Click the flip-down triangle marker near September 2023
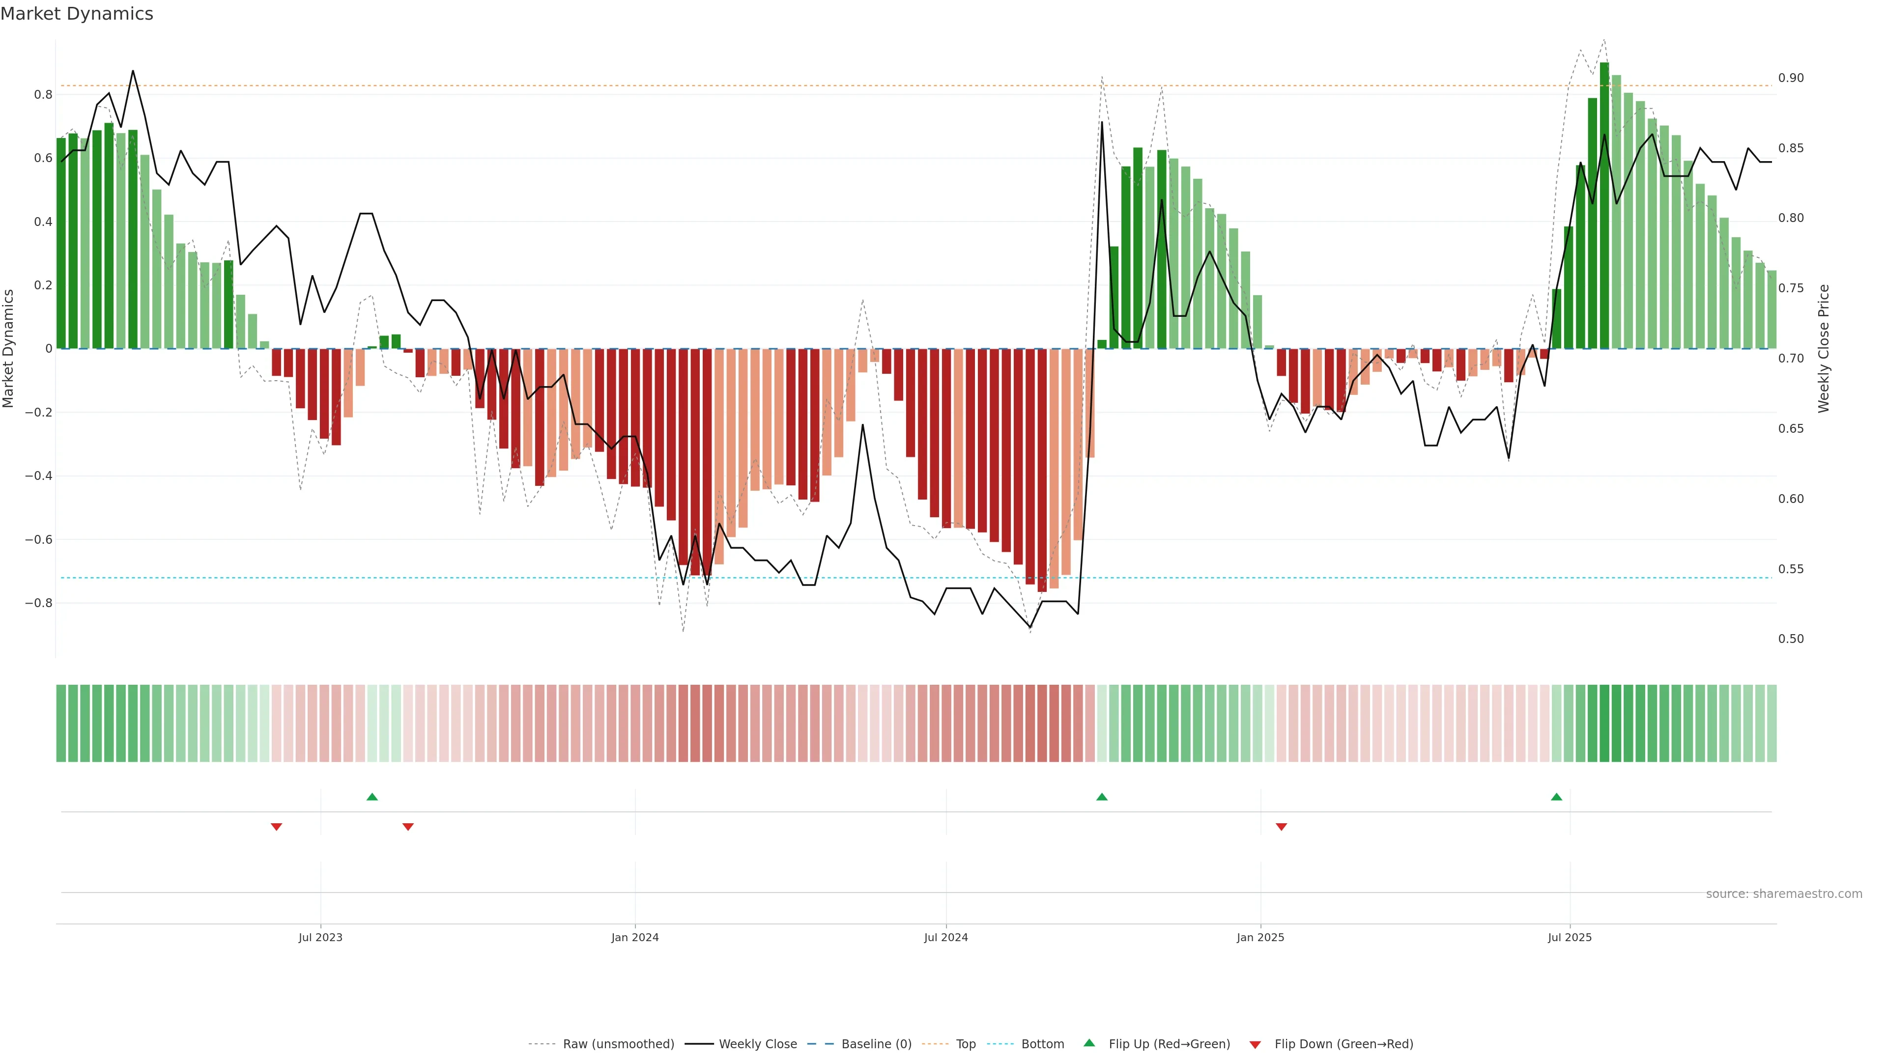Viewport: 1887px width, 1061px height. [x=408, y=827]
